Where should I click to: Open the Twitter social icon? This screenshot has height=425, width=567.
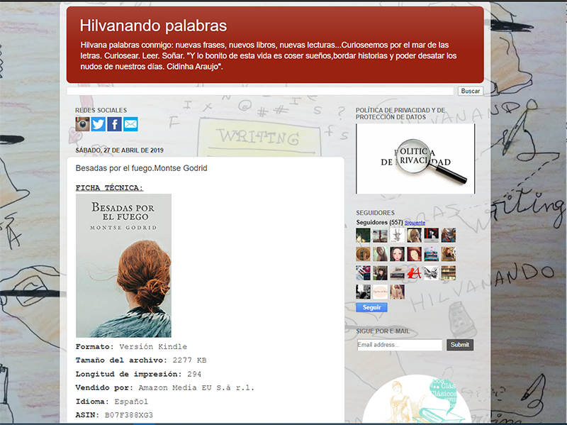pyautogui.click(x=99, y=124)
